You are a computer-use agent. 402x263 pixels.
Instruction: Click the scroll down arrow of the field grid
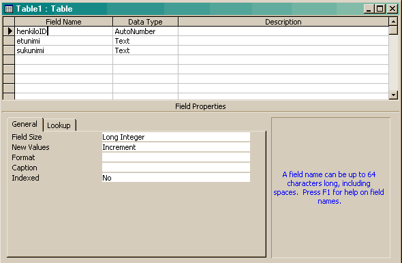(393, 95)
